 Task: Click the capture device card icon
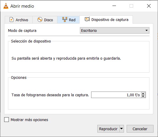tap(87, 19)
